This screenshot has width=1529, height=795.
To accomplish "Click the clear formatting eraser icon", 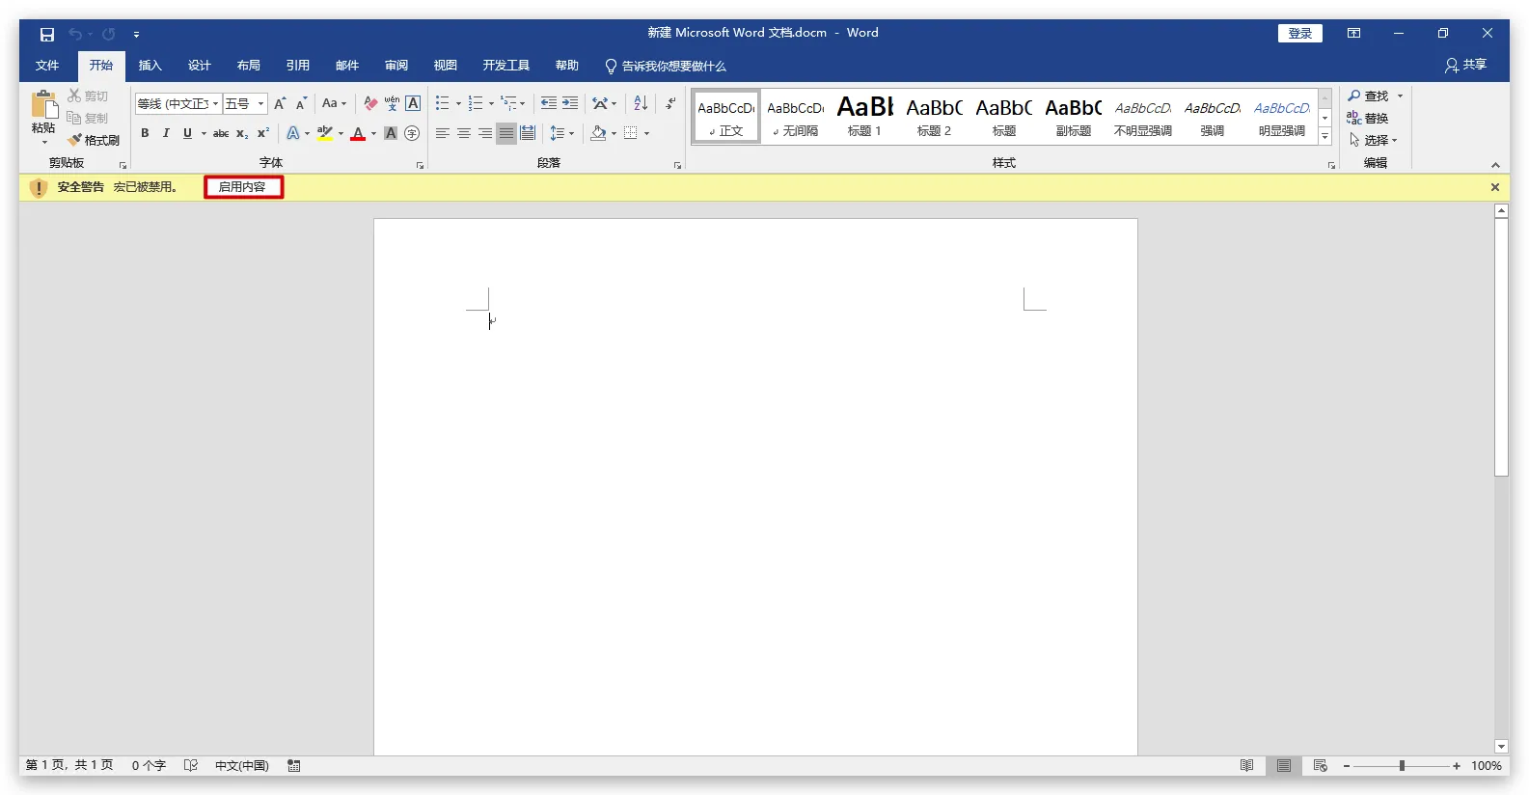I will (x=370, y=103).
